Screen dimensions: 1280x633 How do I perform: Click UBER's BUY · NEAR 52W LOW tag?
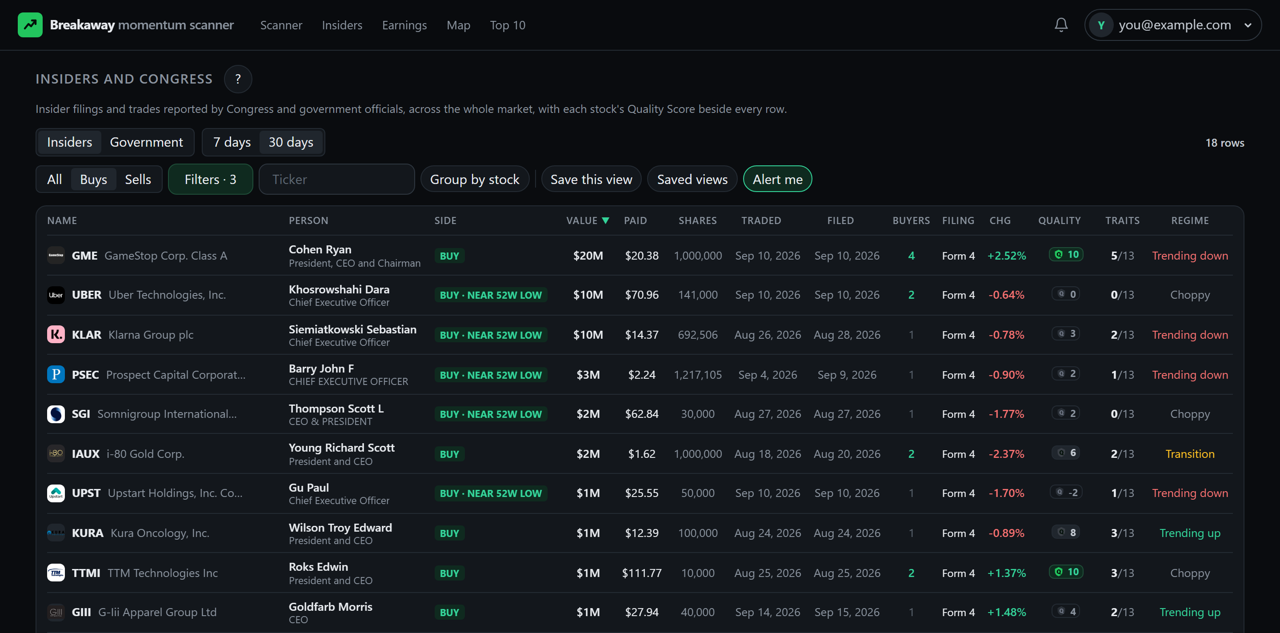[x=490, y=295]
